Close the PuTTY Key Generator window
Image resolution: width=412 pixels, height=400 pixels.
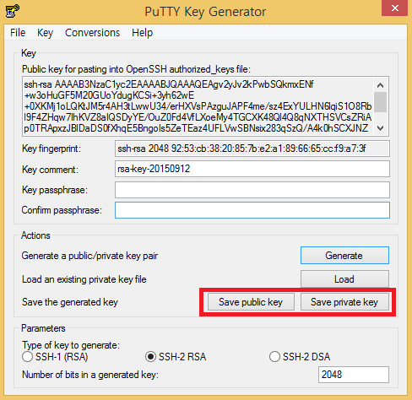[394, 8]
